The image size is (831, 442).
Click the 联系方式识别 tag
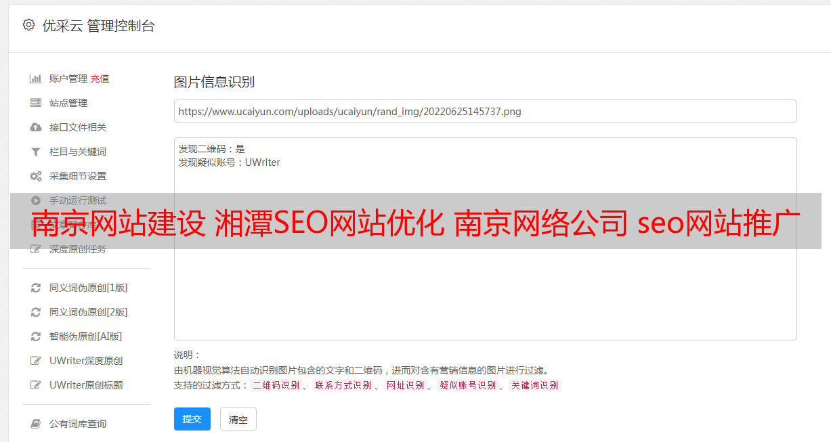(343, 385)
